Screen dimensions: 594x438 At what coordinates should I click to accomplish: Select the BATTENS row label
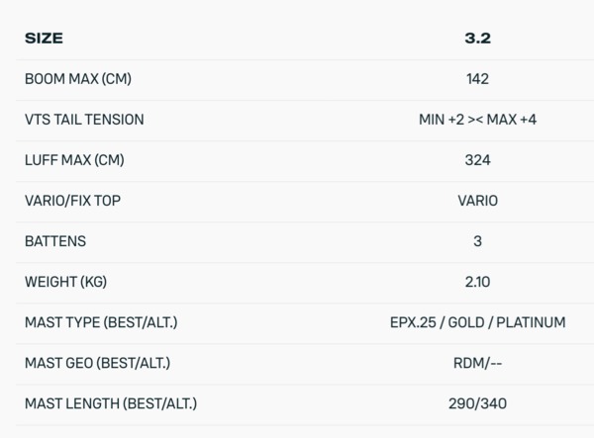point(55,241)
